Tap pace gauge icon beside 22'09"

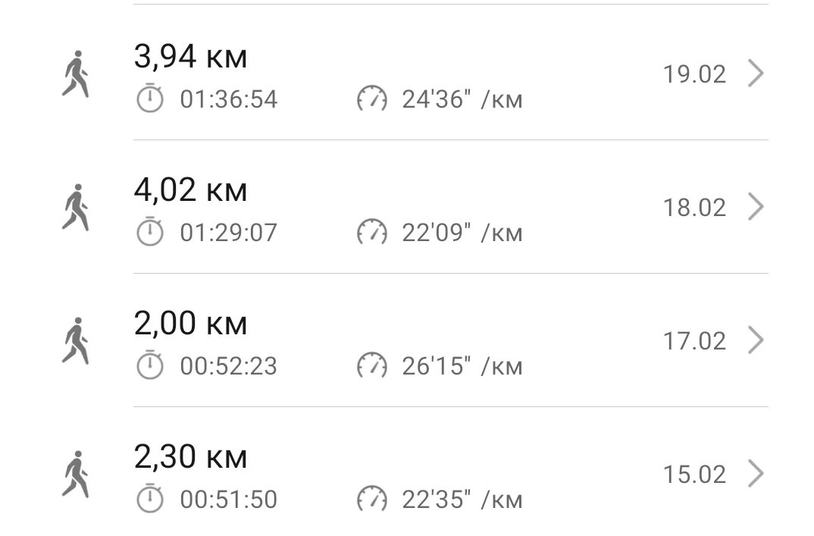(371, 233)
